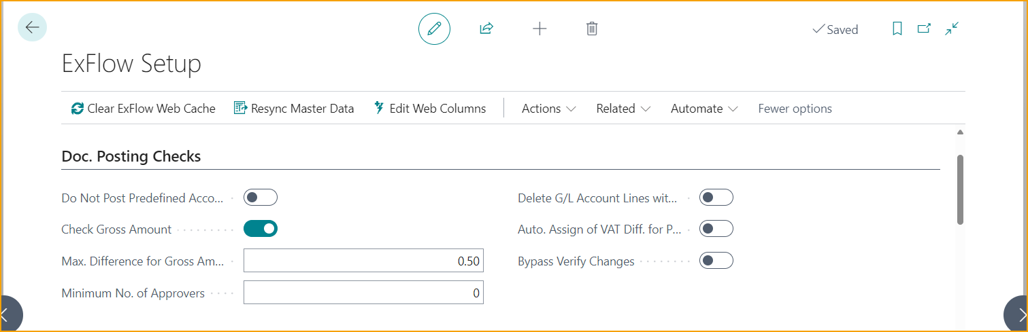Open page in new window icon
Viewport: 1028px width, 332px height.
[924, 29]
